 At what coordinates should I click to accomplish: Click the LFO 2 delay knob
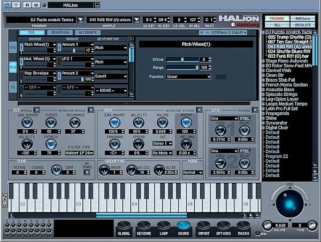[x=244, y=163]
